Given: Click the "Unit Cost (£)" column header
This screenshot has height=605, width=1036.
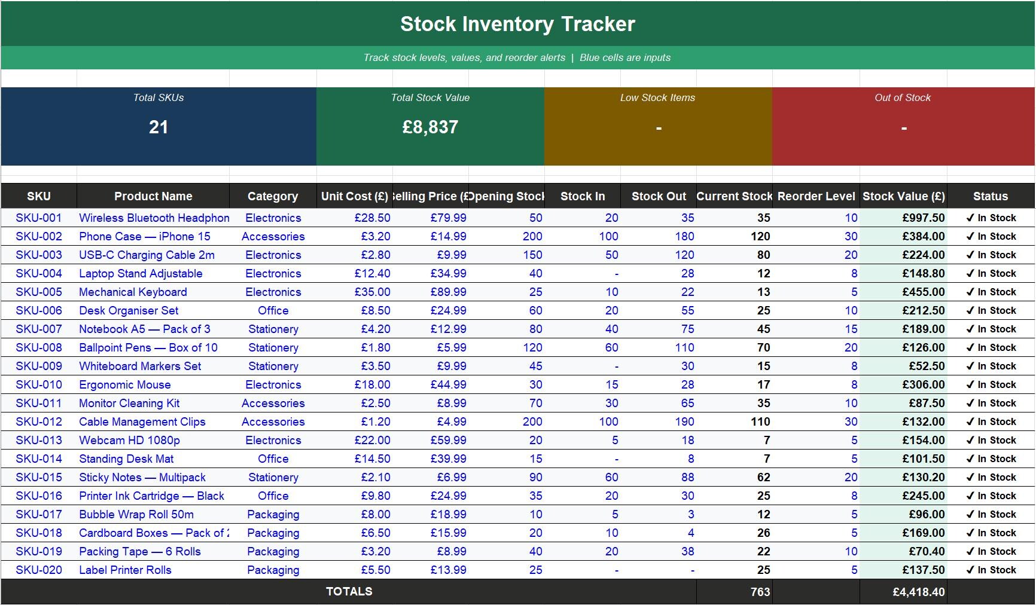Looking at the screenshot, I should point(355,196).
